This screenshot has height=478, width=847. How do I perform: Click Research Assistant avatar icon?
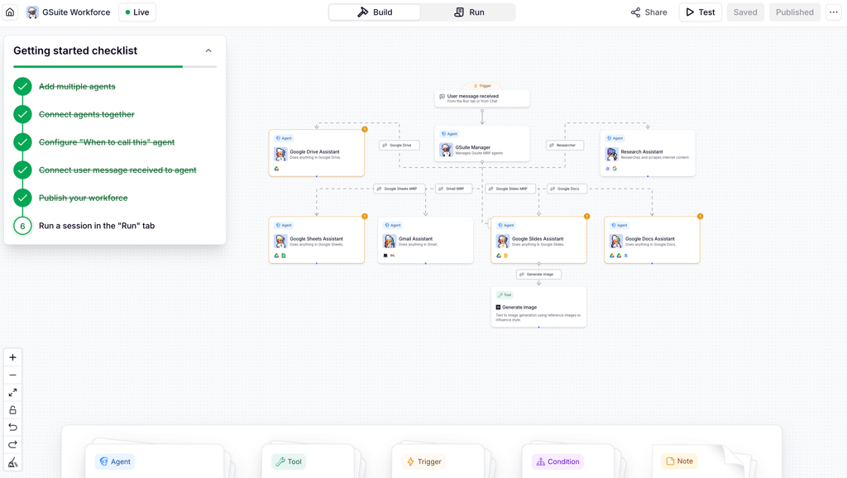[x=611, y=154]
